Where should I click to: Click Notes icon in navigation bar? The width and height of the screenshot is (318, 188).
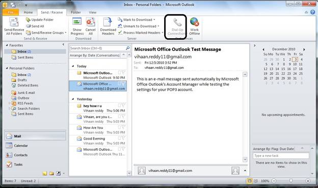click(45, 173)
